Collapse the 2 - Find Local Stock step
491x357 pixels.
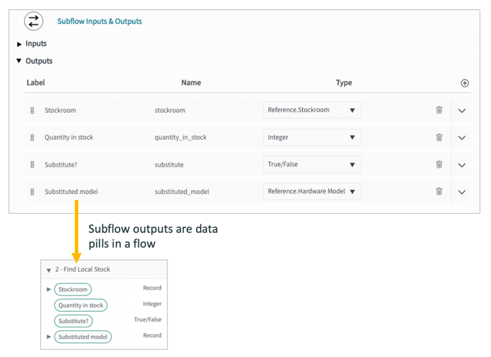pos(49,270)
